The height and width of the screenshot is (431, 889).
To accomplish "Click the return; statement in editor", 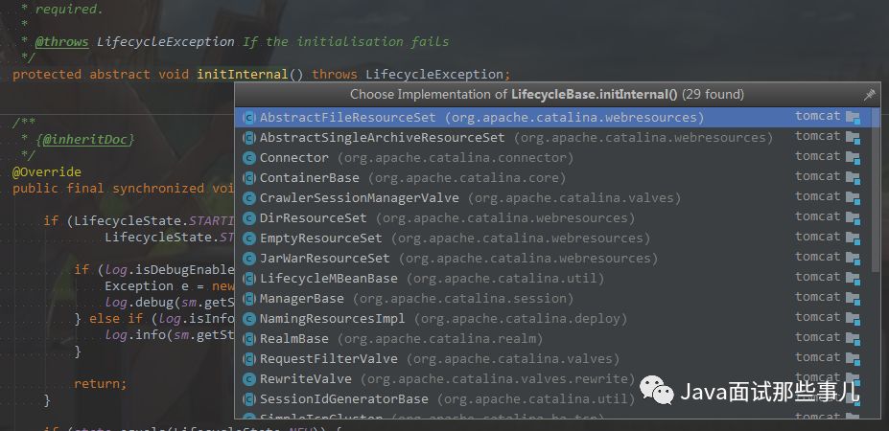I will (101, 384).
